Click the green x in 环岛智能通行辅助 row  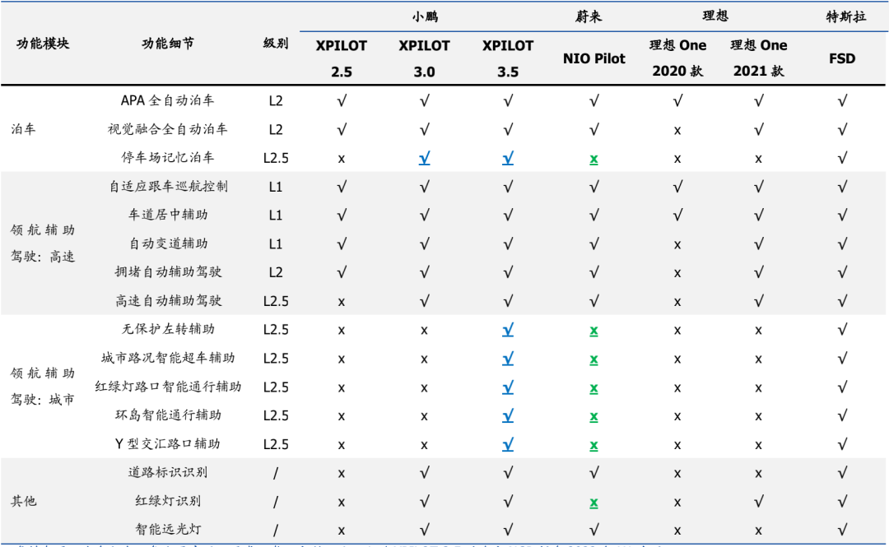(x=593, y=417)
